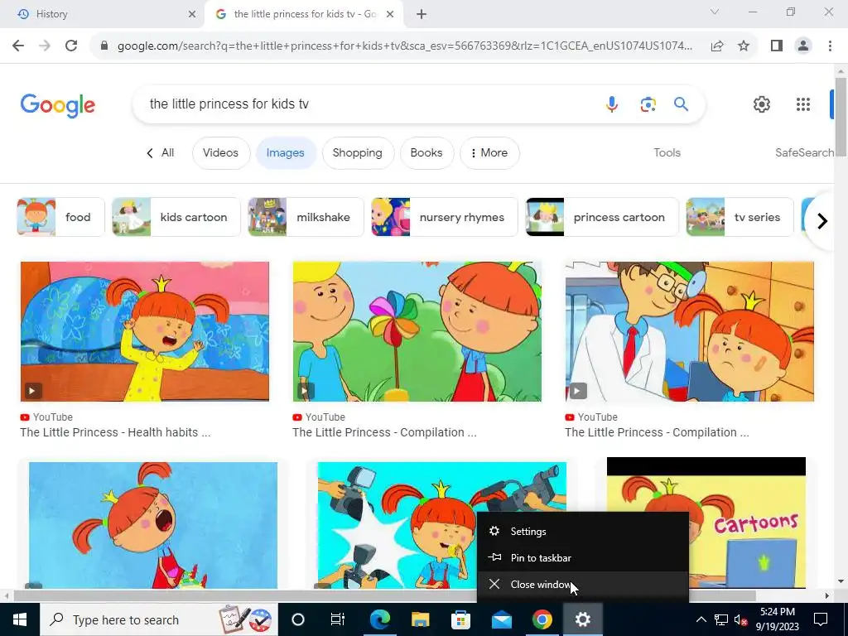Filter images by the food chip

(60, 217)
